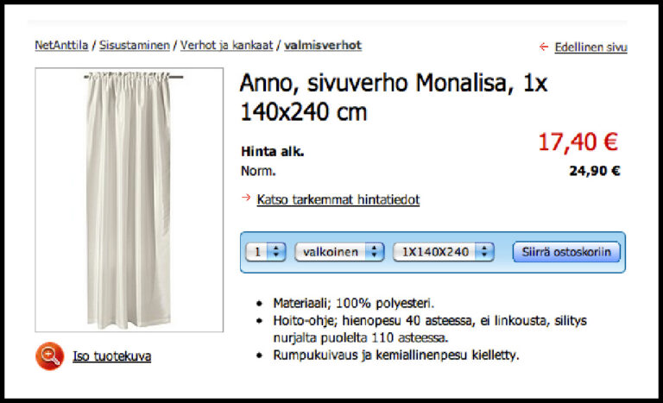The image size is (663, 403).
Task: Select the valmisverhot breadcrumb
Action: (323, 45)
